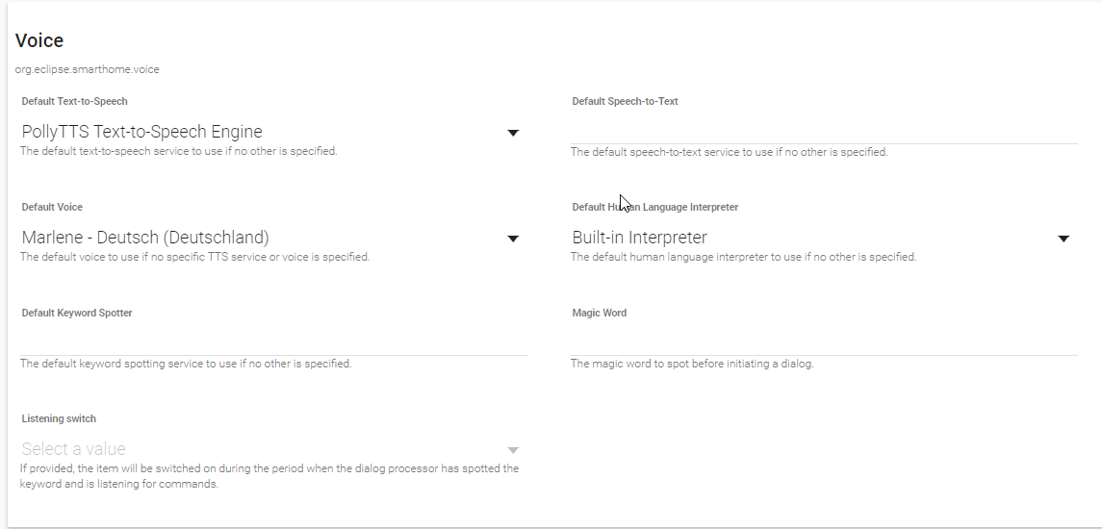The height and width of the screenshot is (529, 1102).
Task: Click the Default Voice field label
Action: 52,207
